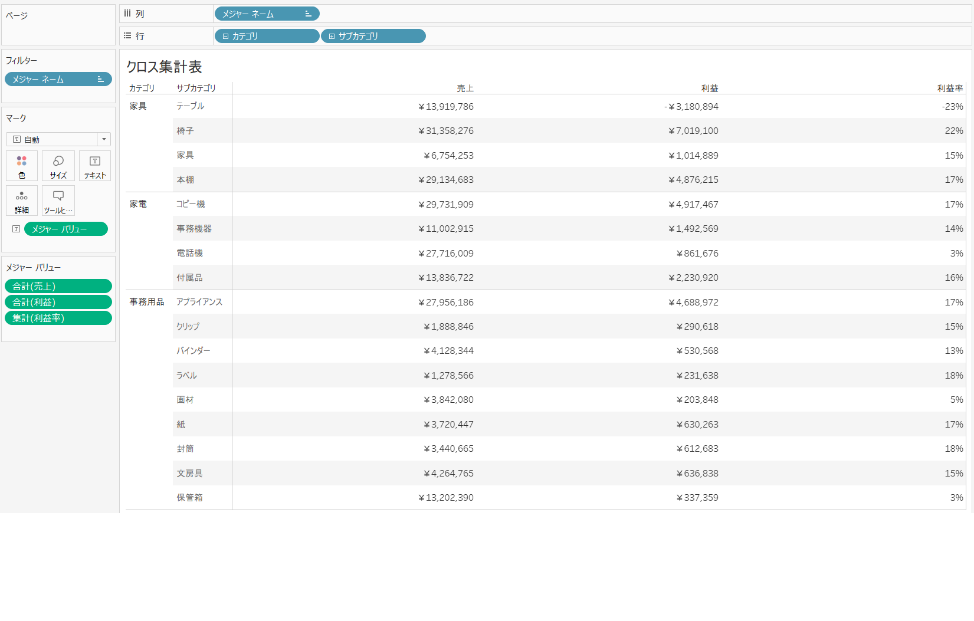Select the テーブル subcategory row
This screenshot has height=621, width=974.
coord(191,106)
